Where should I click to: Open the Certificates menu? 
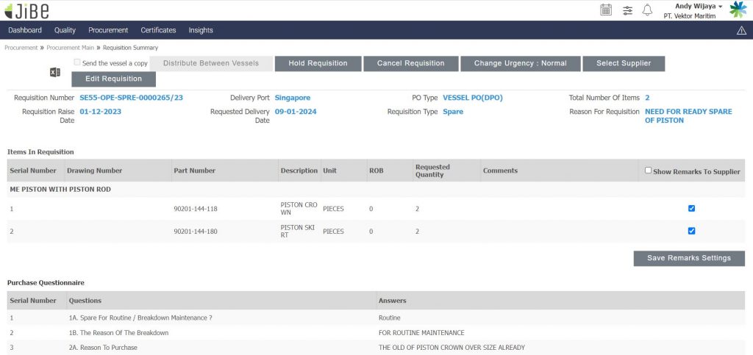[x=158, y=30]
